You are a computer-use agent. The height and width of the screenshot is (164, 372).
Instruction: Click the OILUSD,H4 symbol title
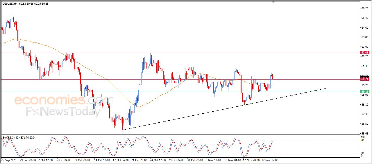10,4
